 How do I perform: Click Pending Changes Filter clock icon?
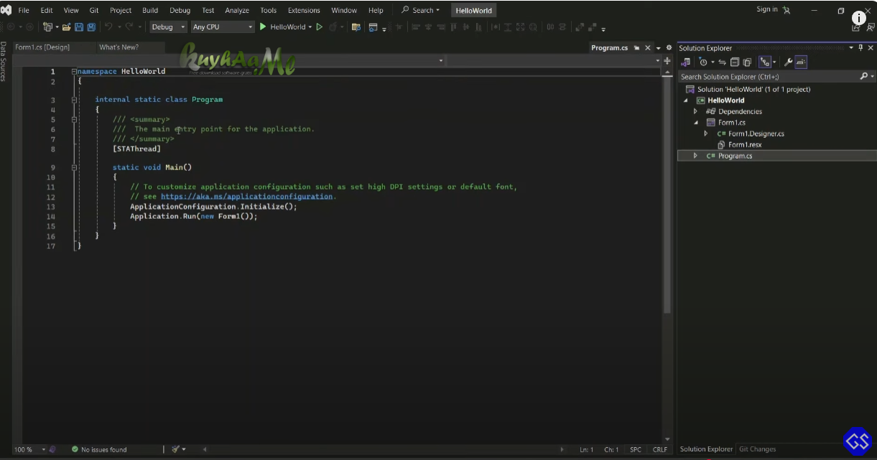coord(703,62)
